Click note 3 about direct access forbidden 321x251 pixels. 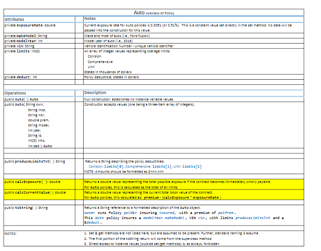pyautogui.click(x=152, y=244)
